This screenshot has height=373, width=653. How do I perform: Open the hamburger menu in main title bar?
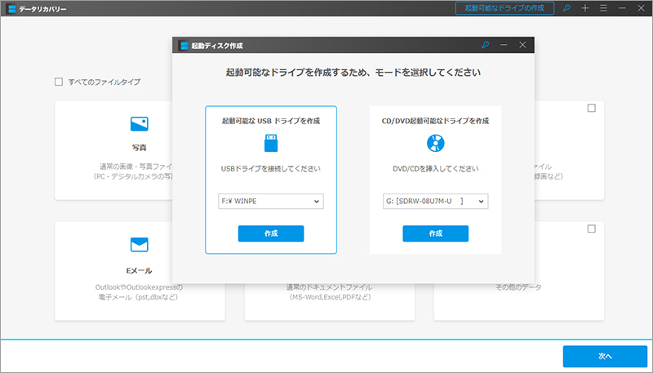coord(602,8)
